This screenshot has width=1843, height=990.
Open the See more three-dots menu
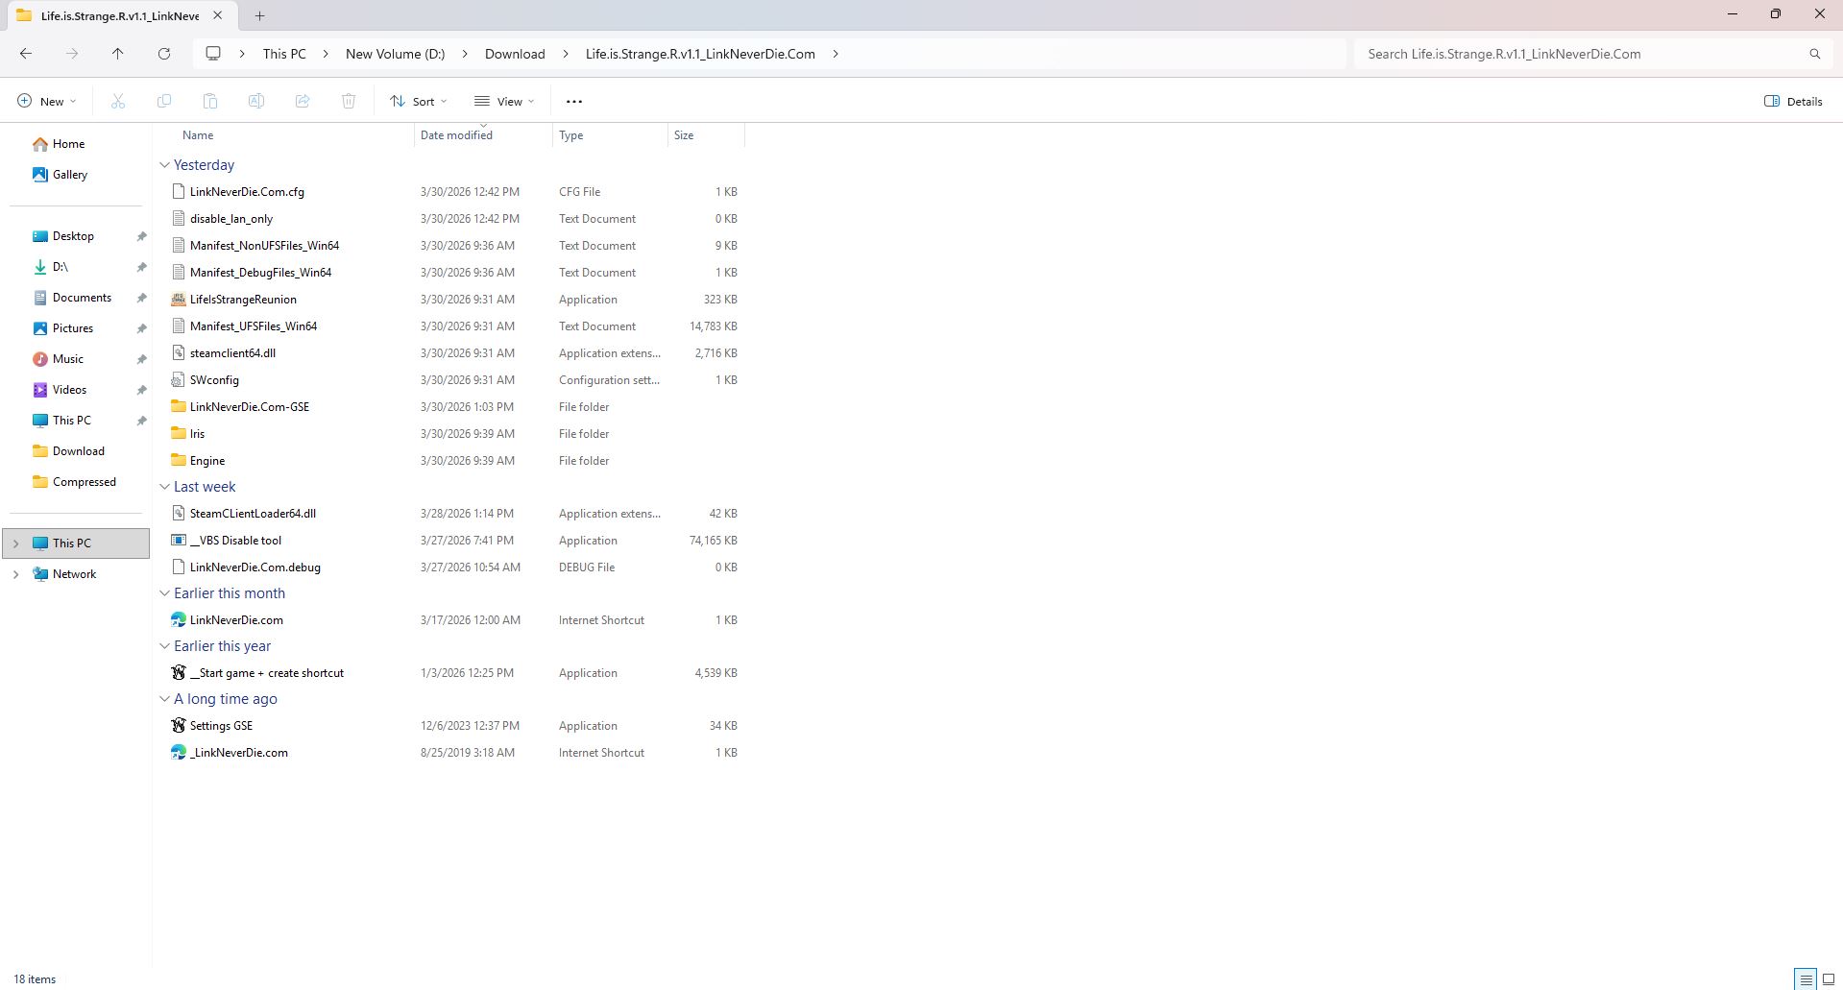[x=574, y=101]
